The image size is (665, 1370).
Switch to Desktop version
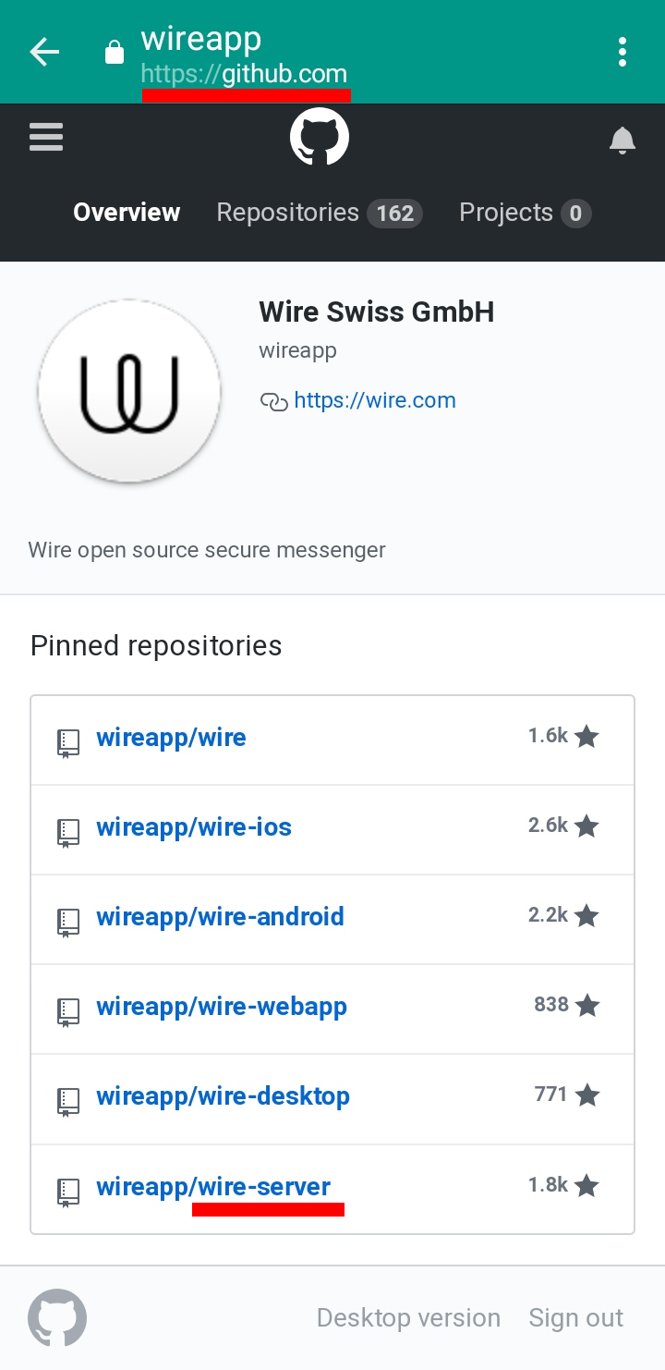click(408, 1317)
